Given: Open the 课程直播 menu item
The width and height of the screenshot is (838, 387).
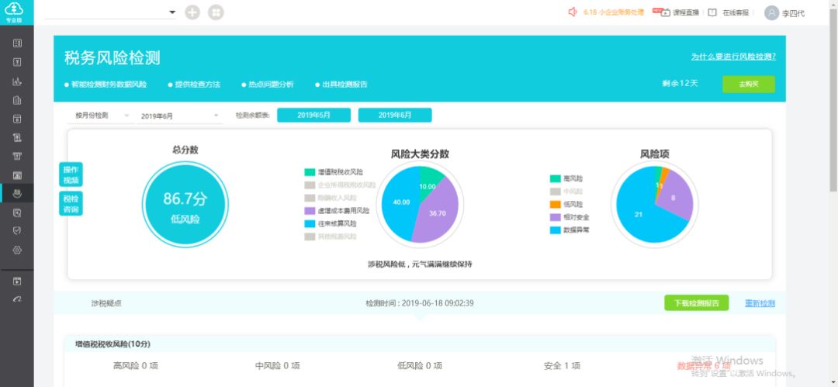Looking at the screenshot, I should [686, 12].
